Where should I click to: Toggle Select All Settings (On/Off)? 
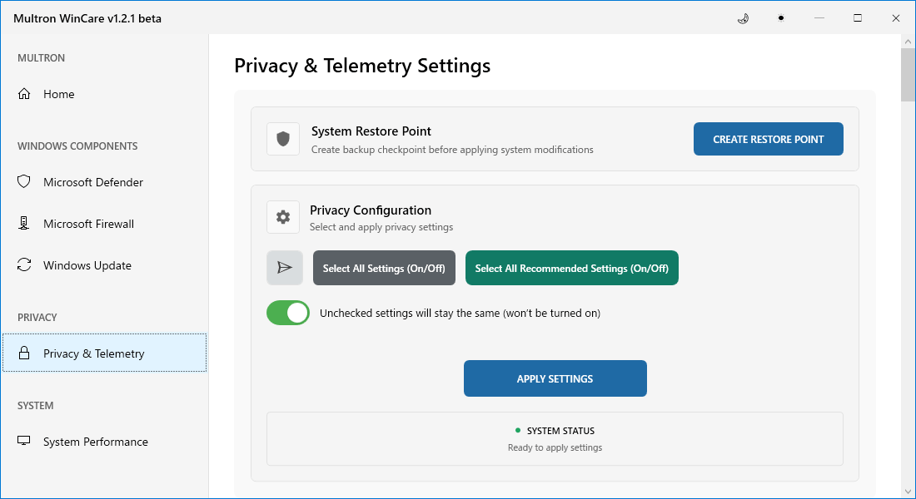coord(384,268)
